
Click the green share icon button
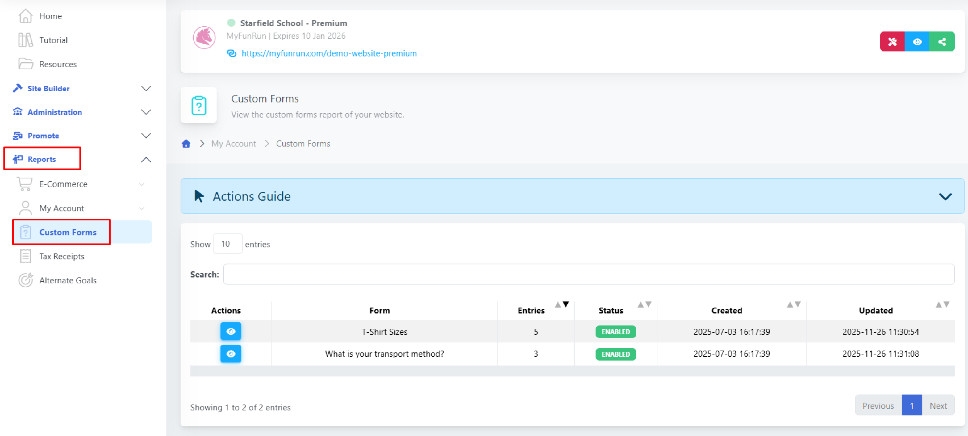pyautogui.click(x=942, y=42)
